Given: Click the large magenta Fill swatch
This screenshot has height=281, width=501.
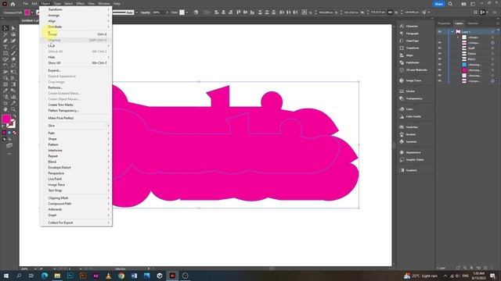Looking at the screenshot, I should coord(6,119).
